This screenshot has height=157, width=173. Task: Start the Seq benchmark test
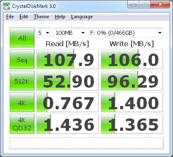point(22,59)
